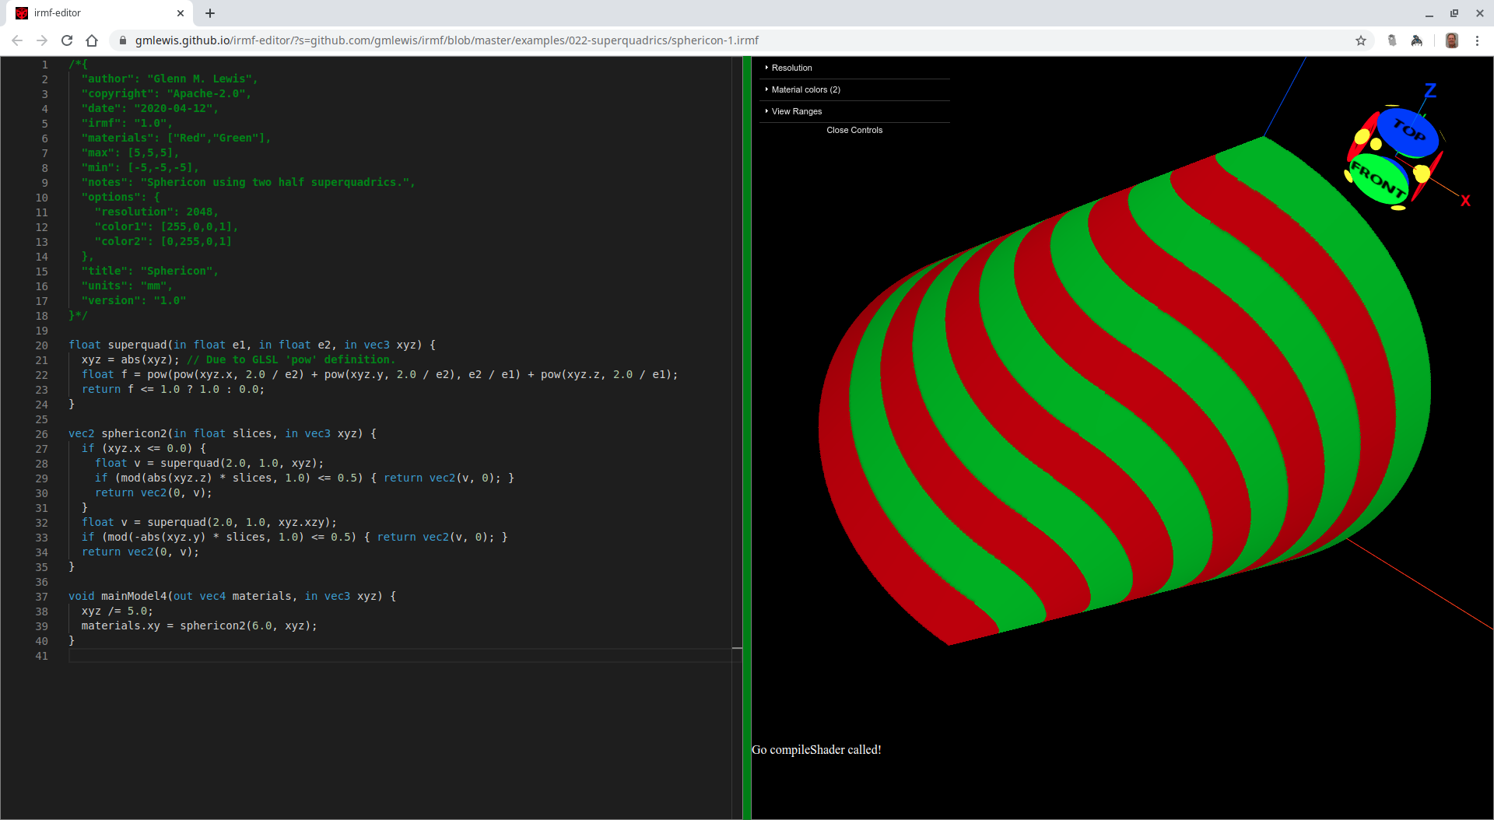Click the gray gopher extension icon
This screenshot has height=820, width=1494.
pos(1392,40)
